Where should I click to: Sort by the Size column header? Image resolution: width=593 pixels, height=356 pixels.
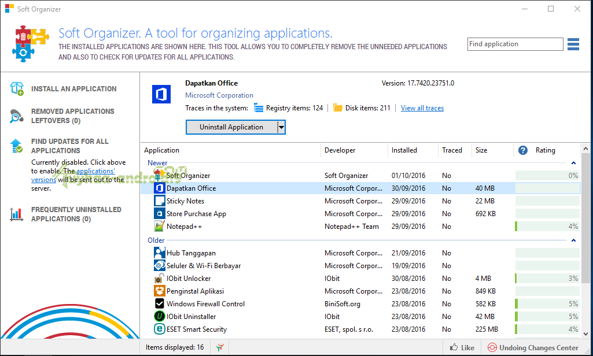(x=481, y=150)
